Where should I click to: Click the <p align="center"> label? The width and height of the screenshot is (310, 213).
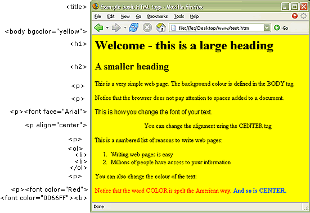[56, 125]
